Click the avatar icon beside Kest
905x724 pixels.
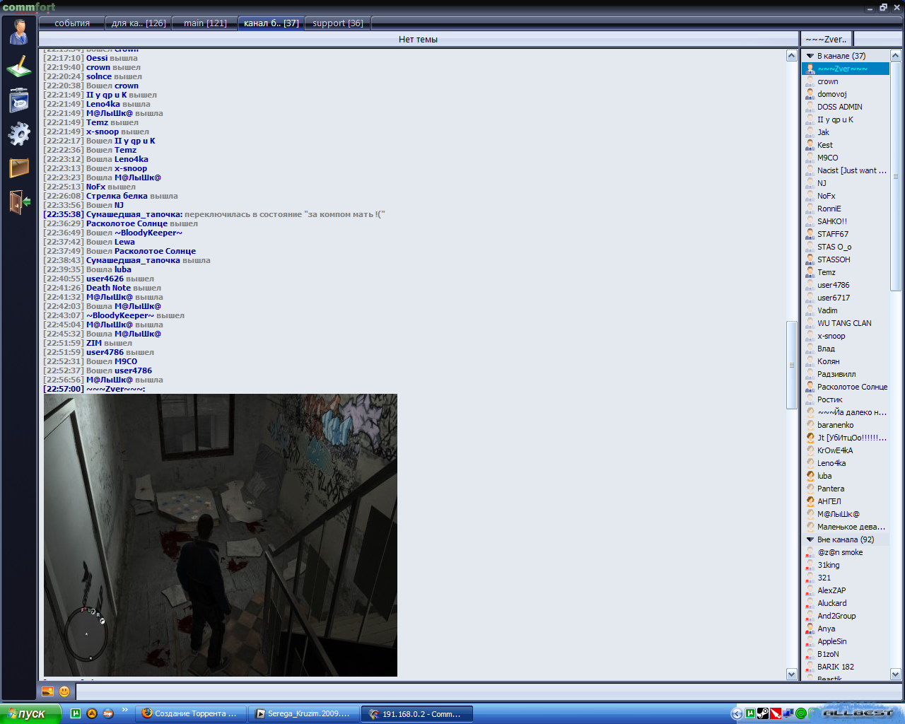pos(810,145)
